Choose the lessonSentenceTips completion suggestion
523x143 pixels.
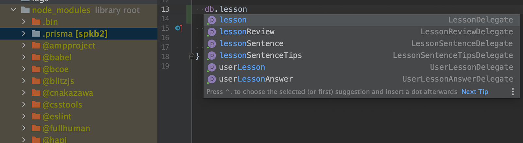coord(261,56)
